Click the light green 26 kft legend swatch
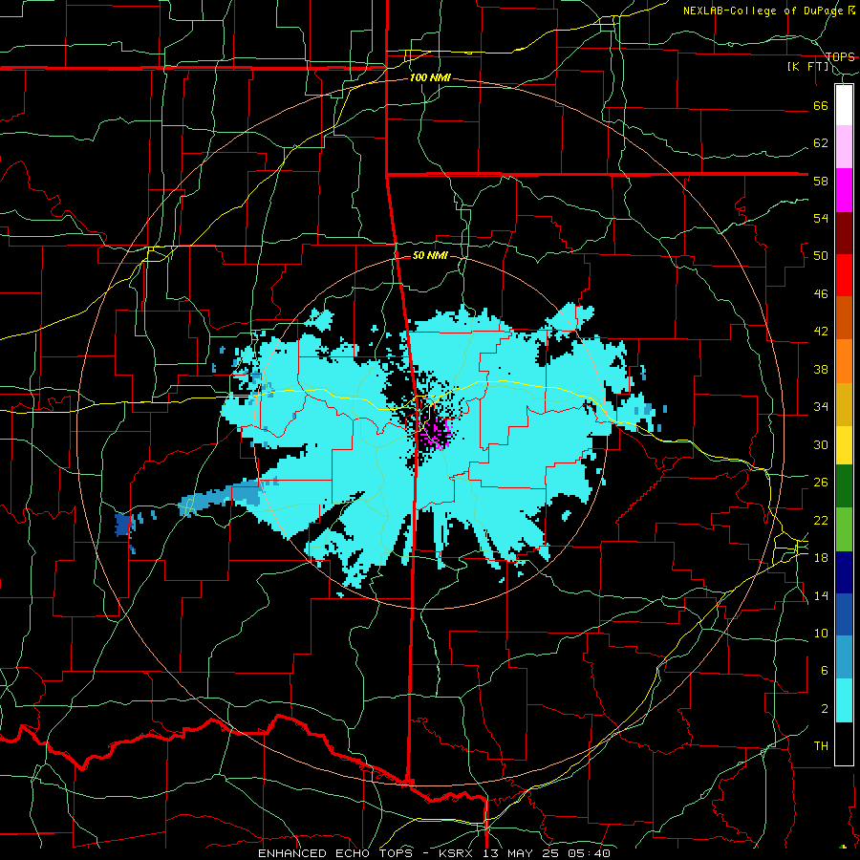Viewport: 860px width, 860px height. (844, 529)
